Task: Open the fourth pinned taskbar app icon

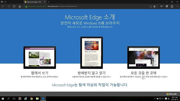Action: (x=20, y=99)
